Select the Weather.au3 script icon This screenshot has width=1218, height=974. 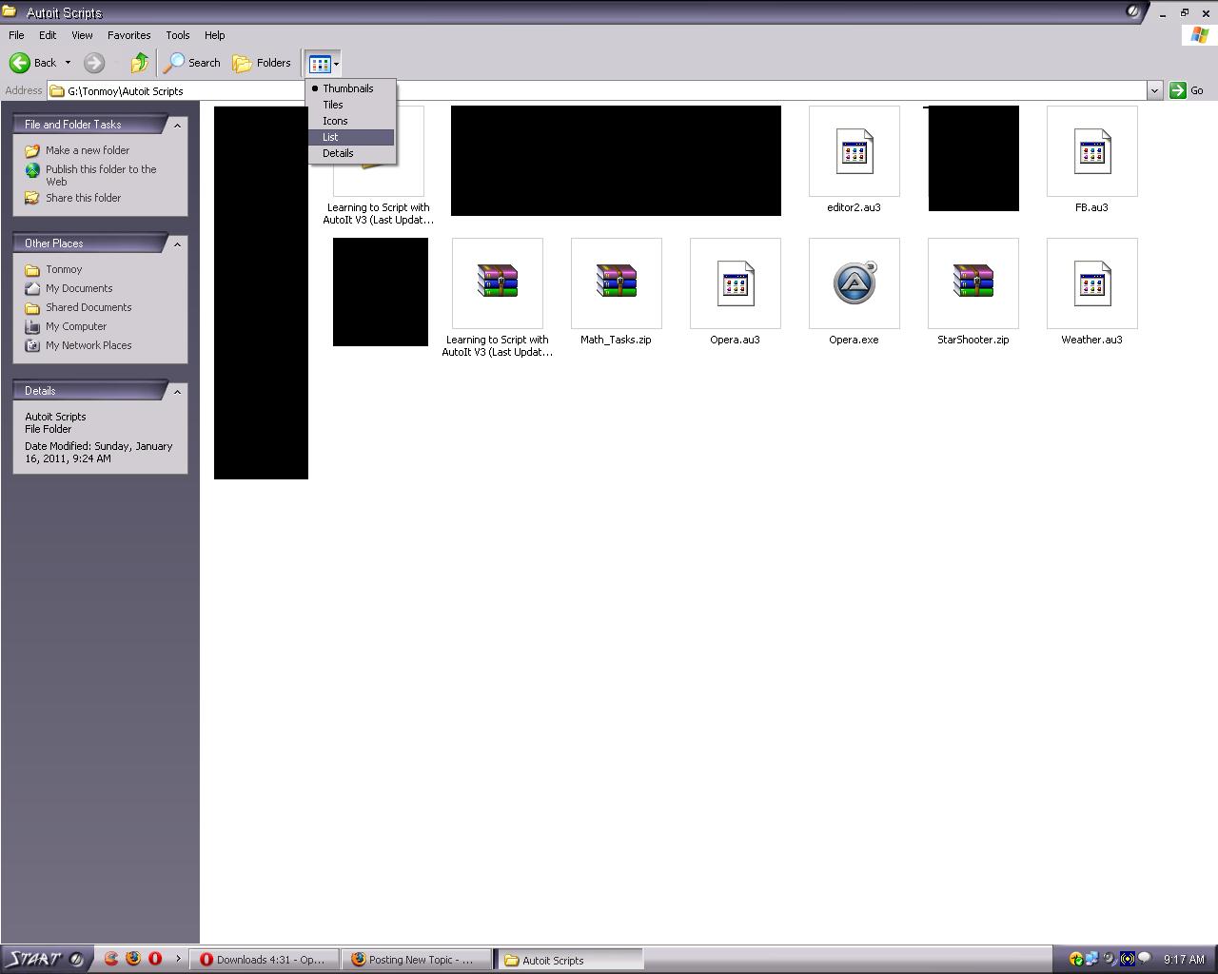[1091, 283]
